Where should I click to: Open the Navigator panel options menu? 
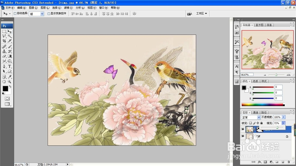click(293, 26)
